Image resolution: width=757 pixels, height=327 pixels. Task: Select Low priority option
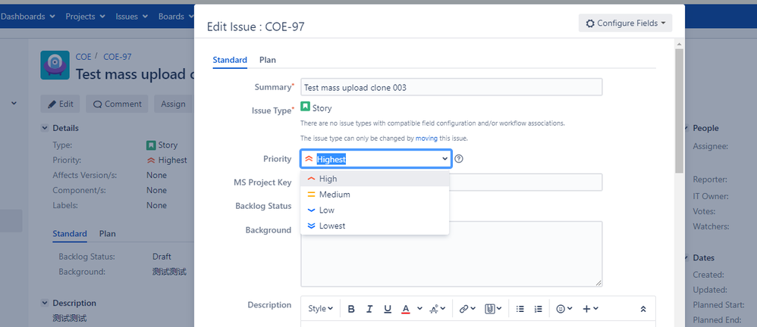(x=375, y=210)
